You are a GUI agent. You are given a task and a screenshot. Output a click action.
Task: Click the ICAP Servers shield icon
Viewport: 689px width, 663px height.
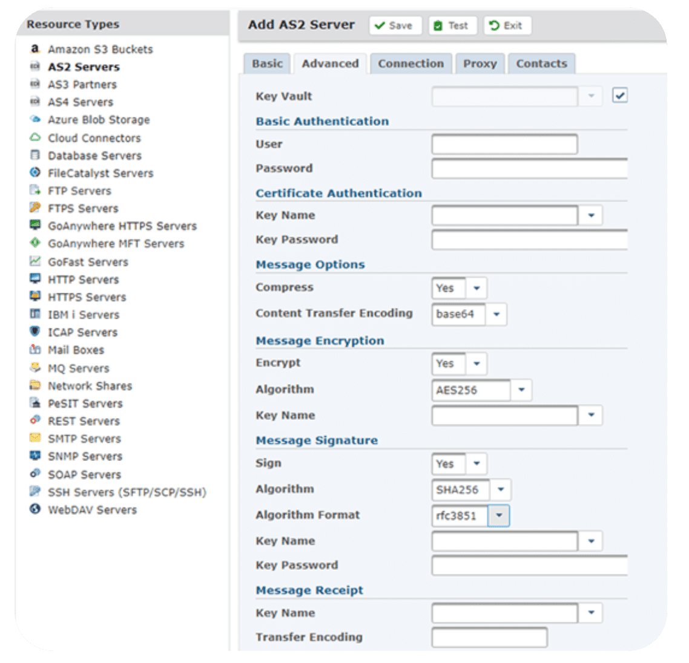(35, 331)
